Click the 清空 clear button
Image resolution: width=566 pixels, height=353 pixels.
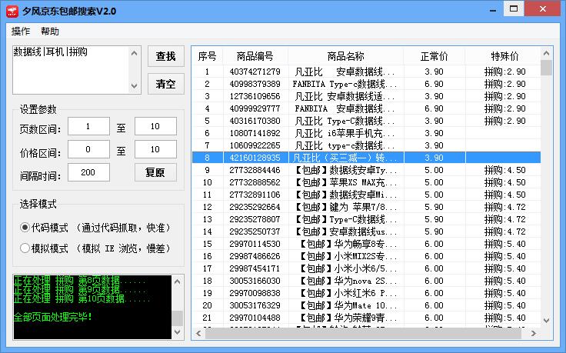pos(165,84)
